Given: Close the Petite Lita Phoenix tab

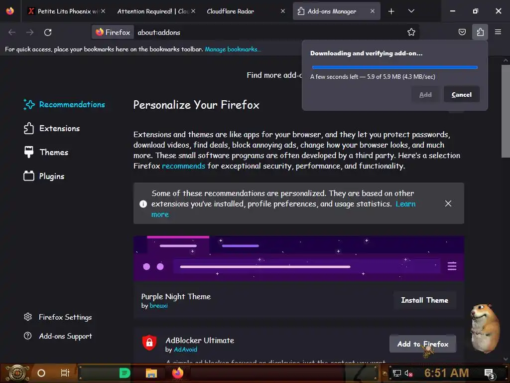Looking at the screenshot, I should click(103, 11).
